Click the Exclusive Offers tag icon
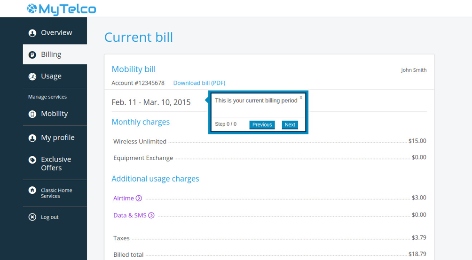The height and width of the screenshot is (260, 472). (32, 160)
